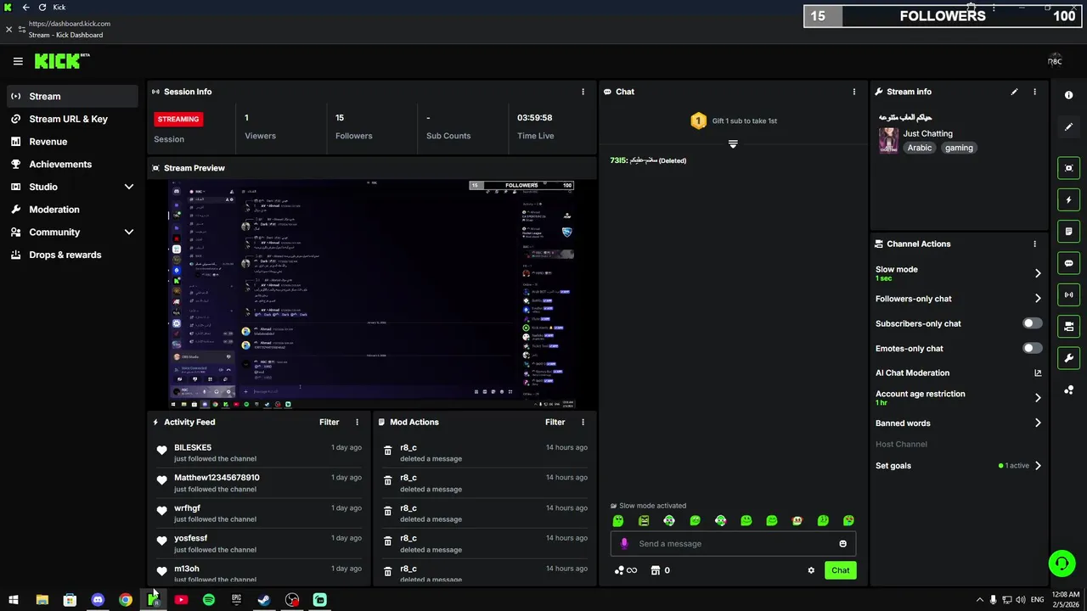Send message with green Chat button
Viewport: 1087px width, 611px height.
tap(840, 570)
